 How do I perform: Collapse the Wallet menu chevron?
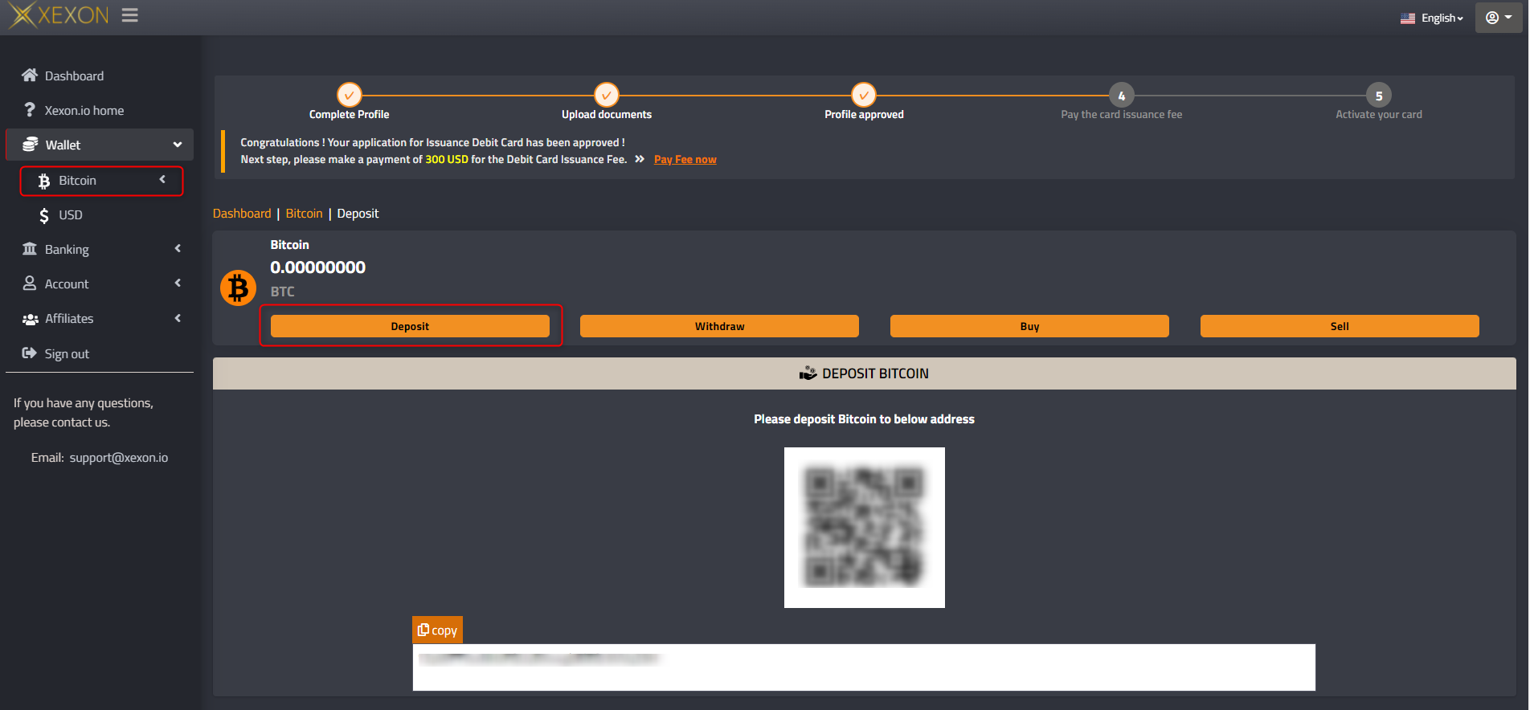click(x=178, y=145)
